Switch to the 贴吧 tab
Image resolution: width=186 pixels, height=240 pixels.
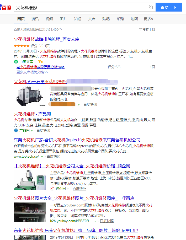pyautogui.click(x=106, y=19)
